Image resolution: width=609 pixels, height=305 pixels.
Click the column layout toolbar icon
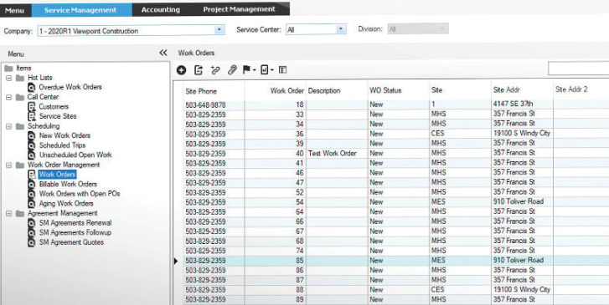click(x=283, y=70)
